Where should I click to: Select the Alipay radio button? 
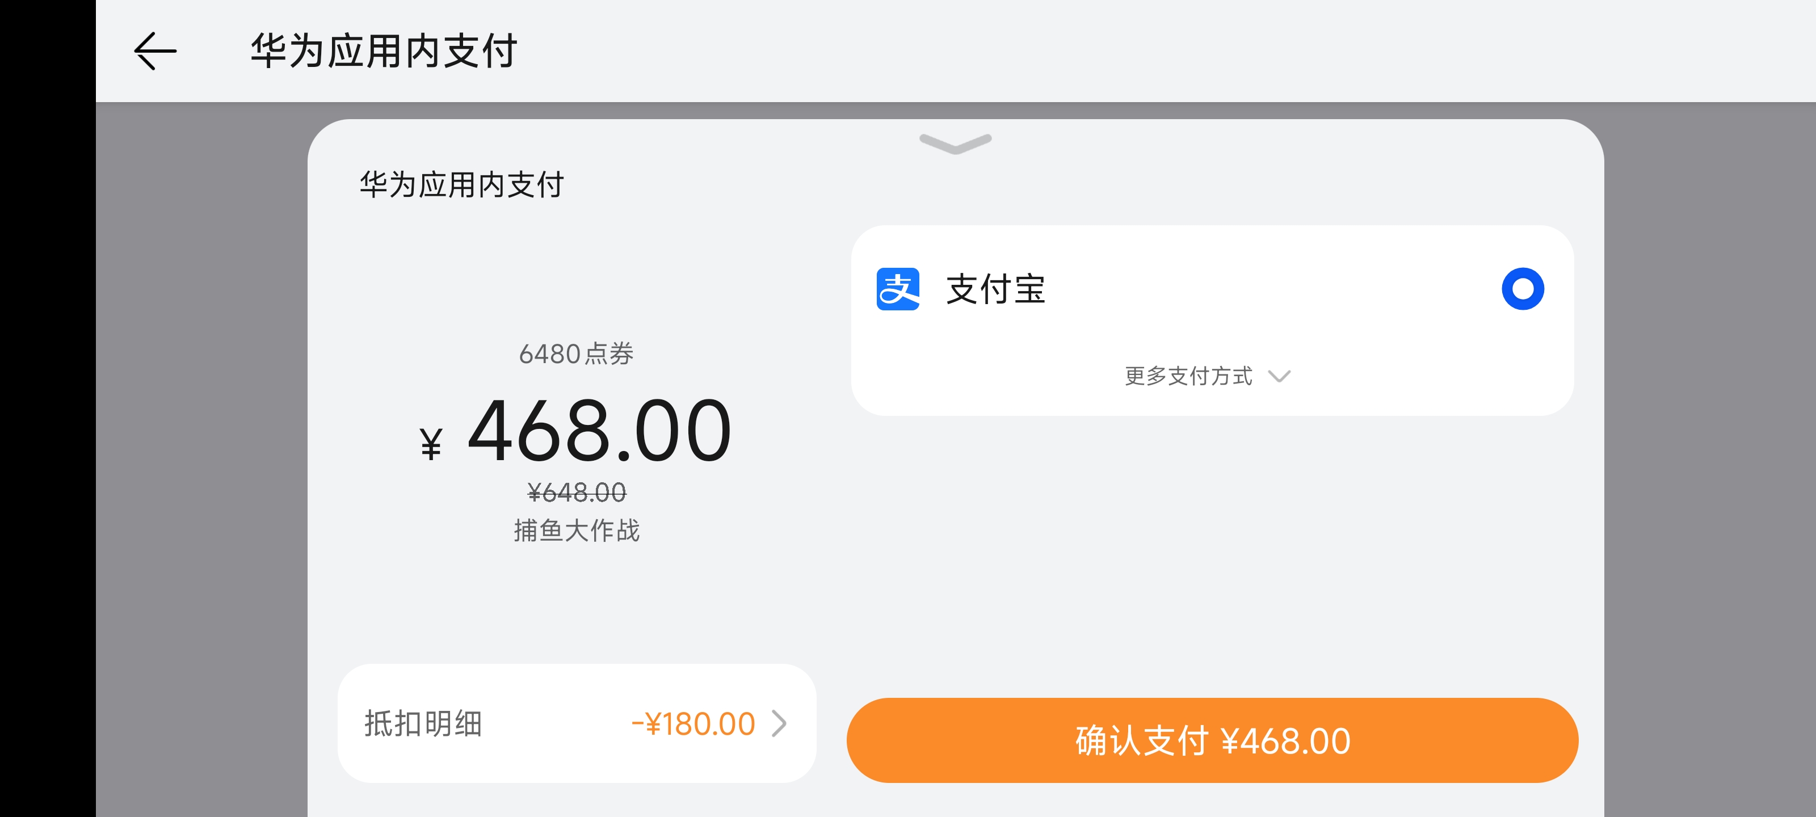point(1522,289)
